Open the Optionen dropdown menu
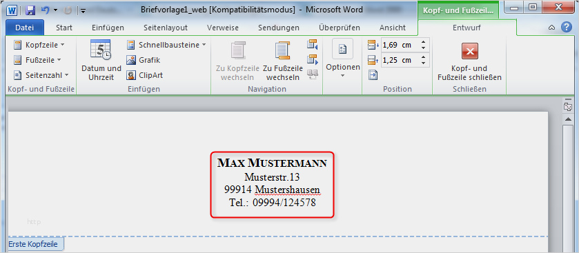The width and height of the screenshot is (579, 253). 343,59
